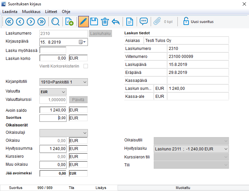The width and height of the screenshot is (249, 191).
Task: Click the Kassapäivä empty value cell
Action: coord(198,81)
